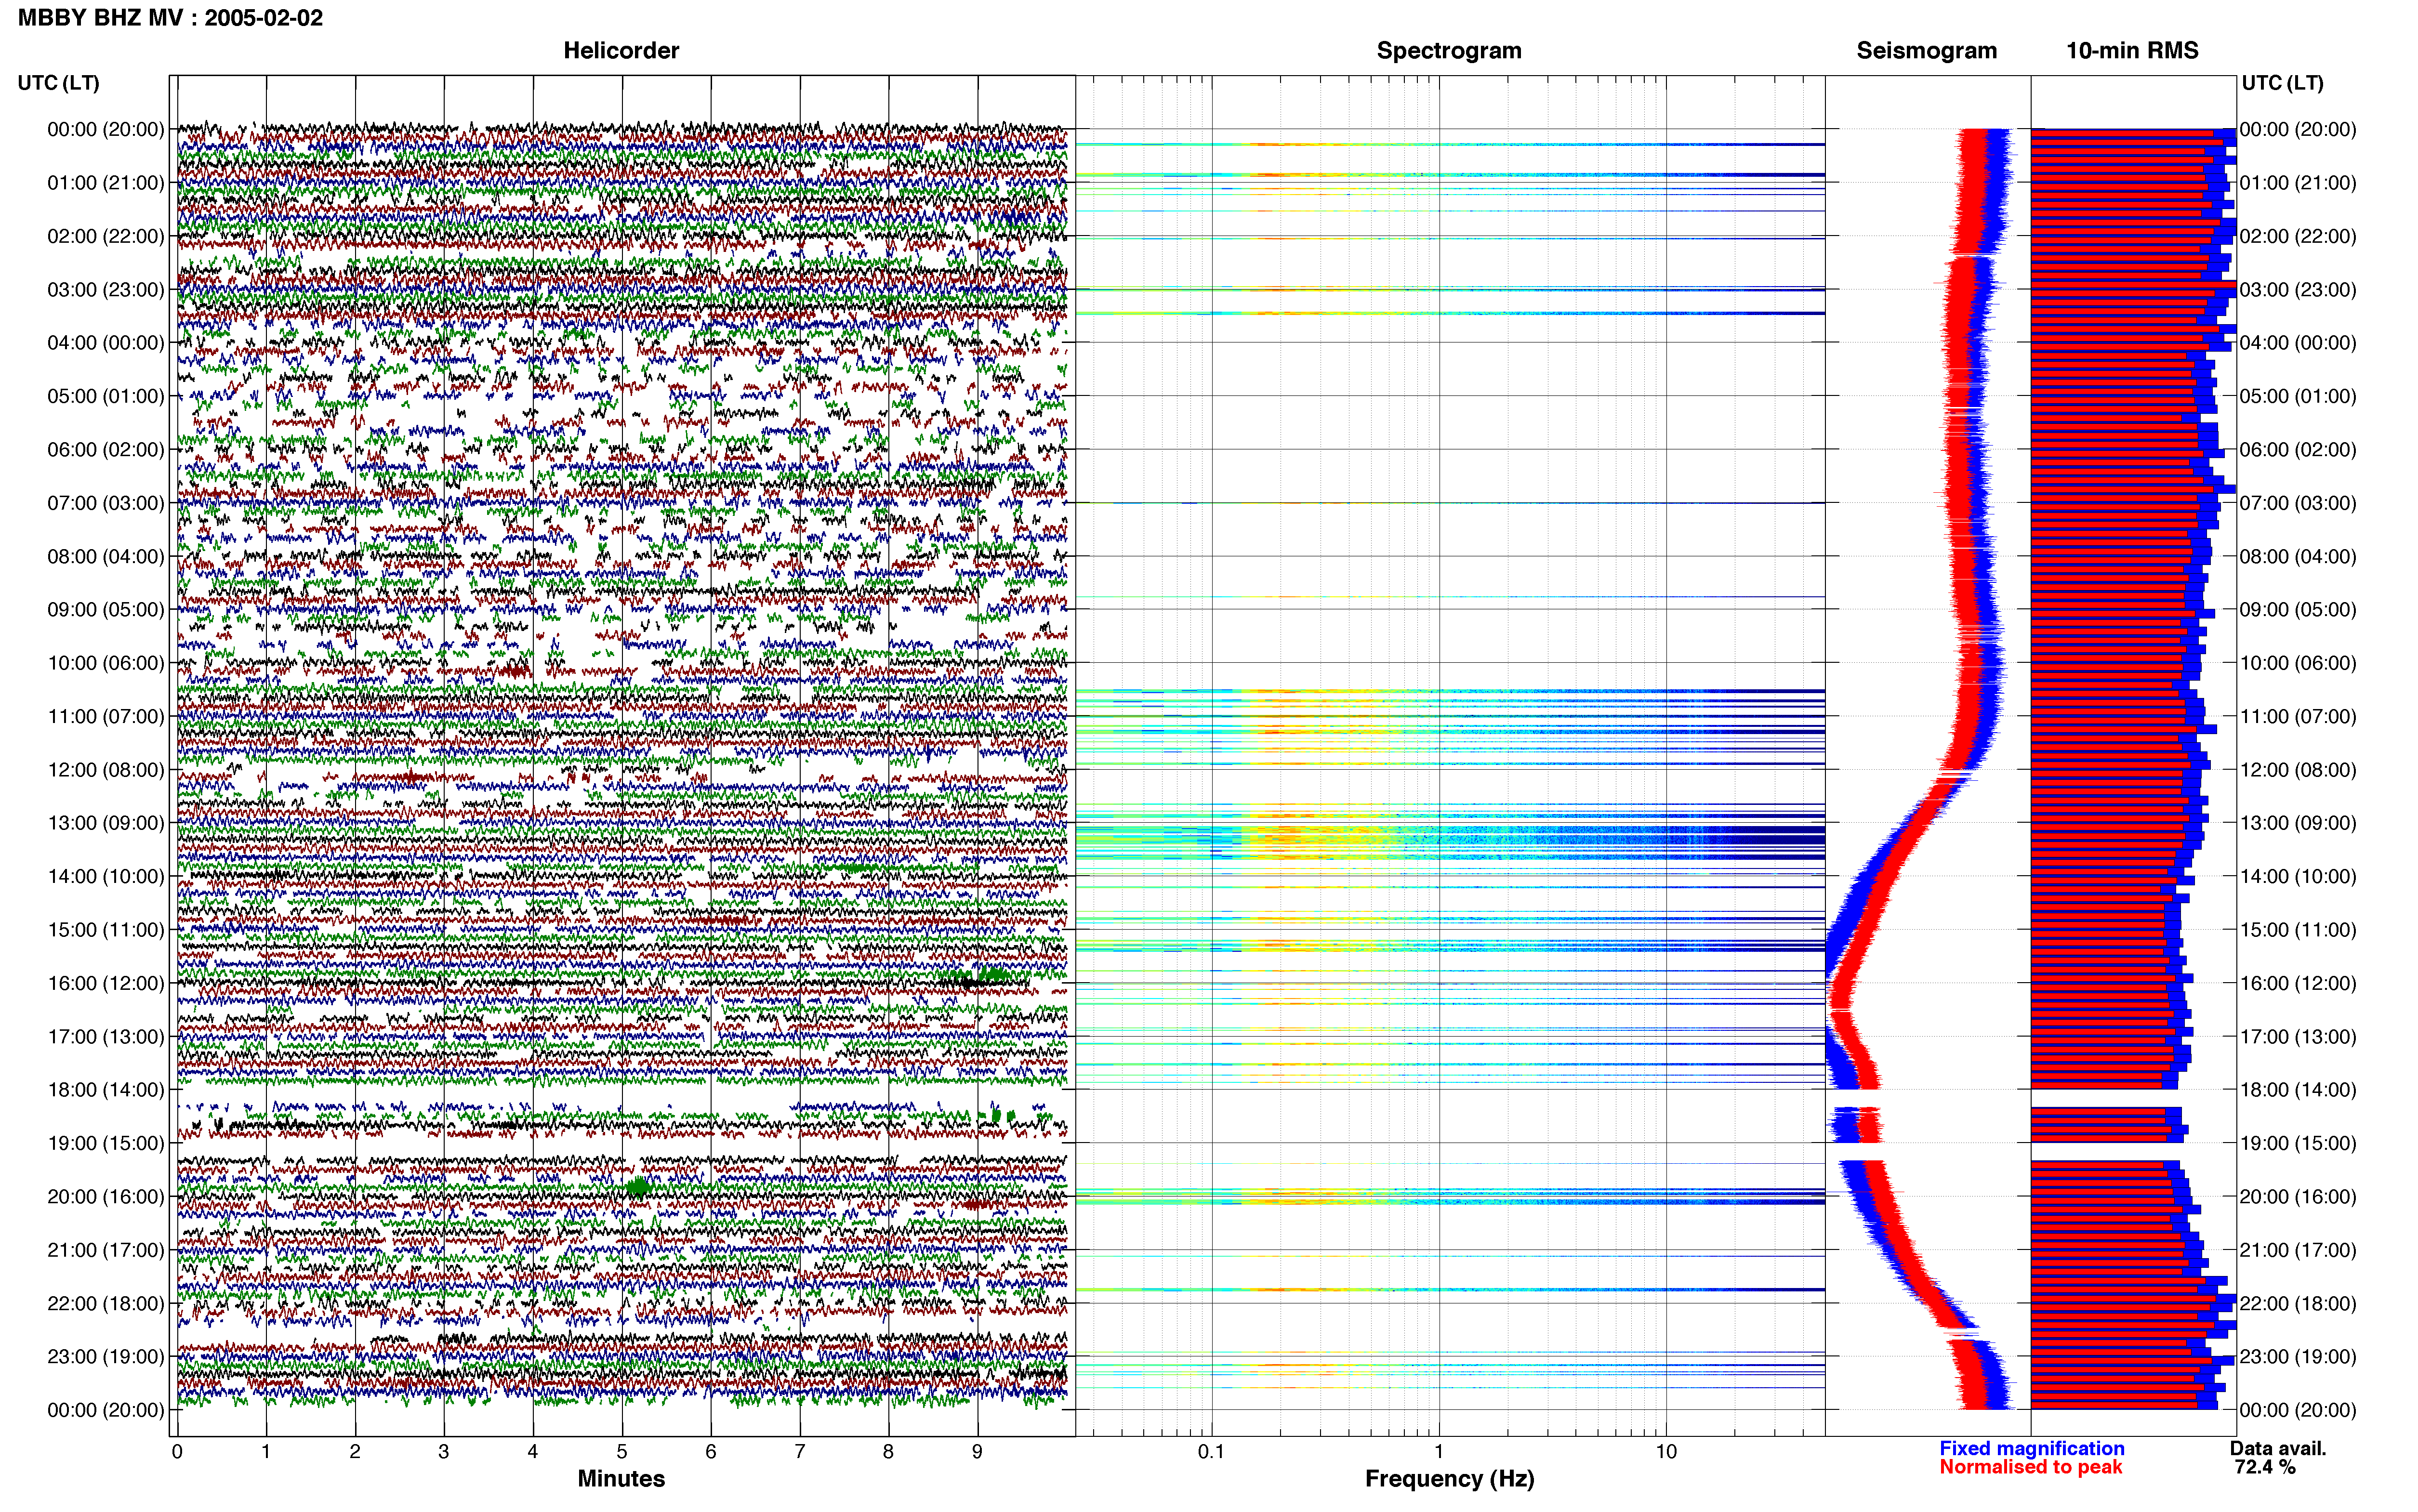
Task: Click the '10-min RMS' panel heading
Action: click(x=2132, y=51)
